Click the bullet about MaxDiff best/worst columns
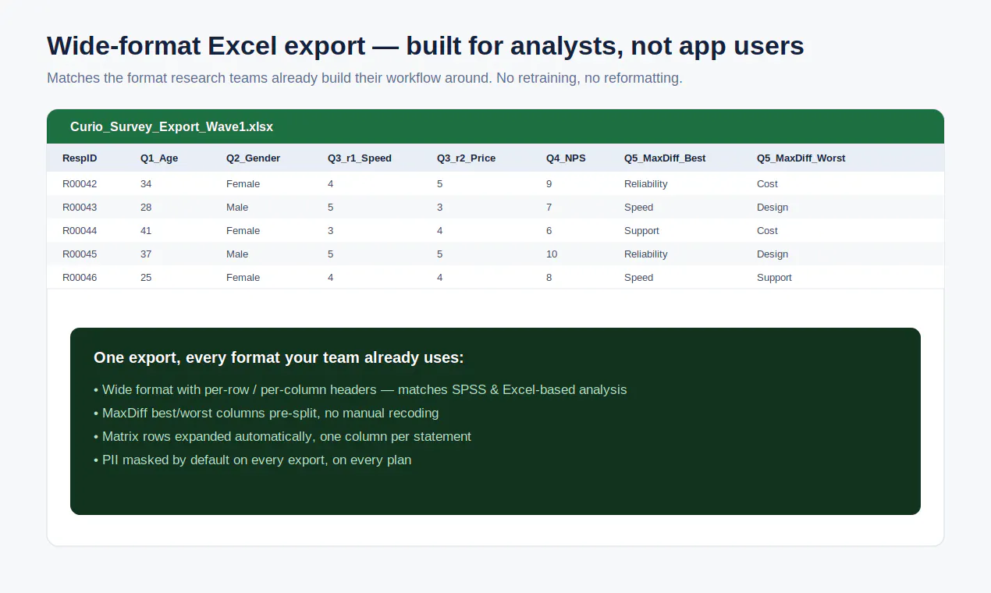This screenshot has width=991, height=593. (x=266, y=413)
